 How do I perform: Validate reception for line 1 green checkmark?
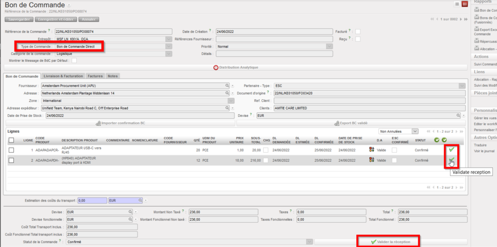(451, 150)
